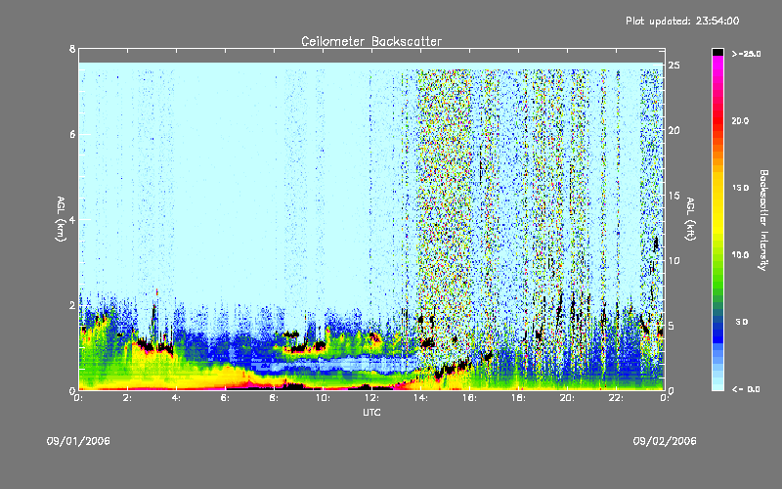Click the "10:" hour tick on the UTC axis

(x=323, y=398)
